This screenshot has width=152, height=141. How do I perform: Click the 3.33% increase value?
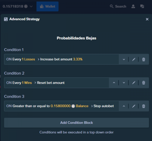(78, 59)
